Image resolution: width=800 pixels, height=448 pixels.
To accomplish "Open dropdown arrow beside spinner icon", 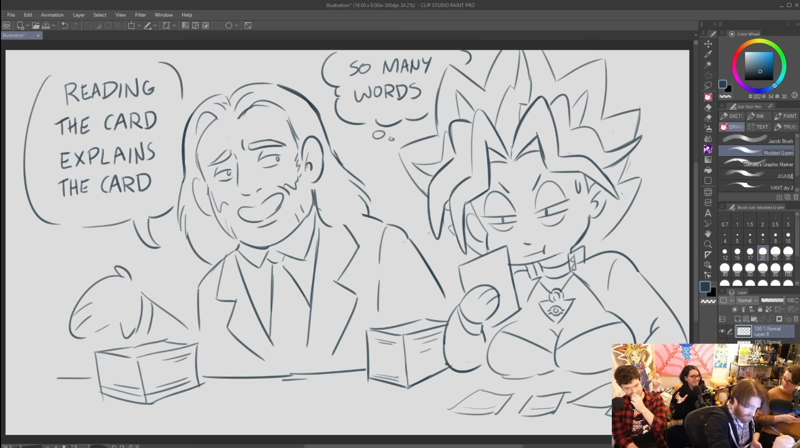I will tap(236, 26).
